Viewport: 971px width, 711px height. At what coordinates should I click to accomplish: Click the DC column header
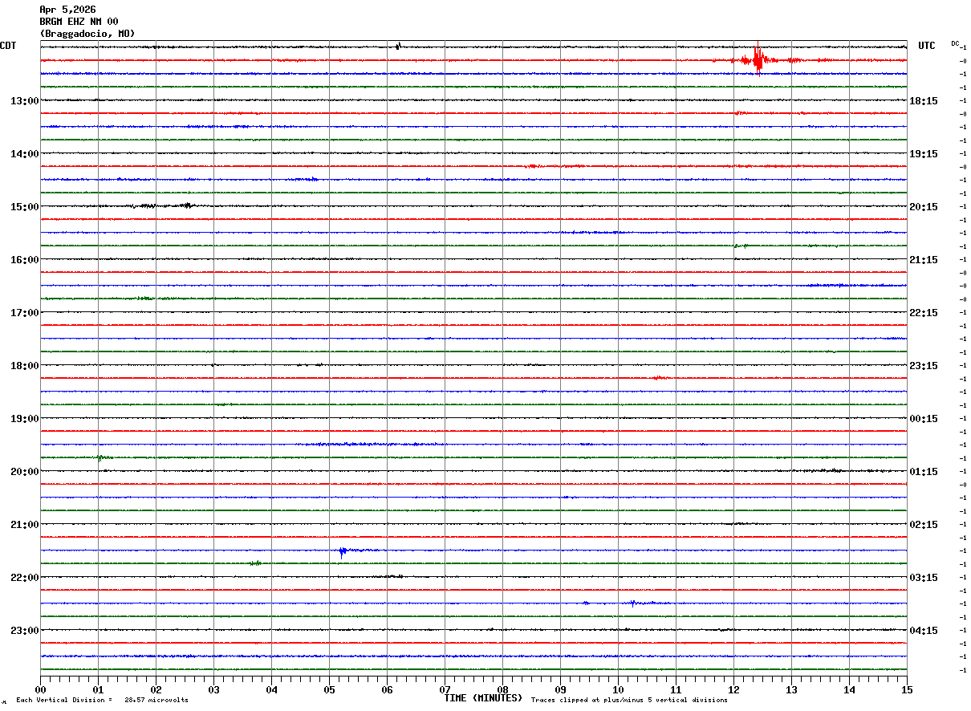(x=955, y=43)
